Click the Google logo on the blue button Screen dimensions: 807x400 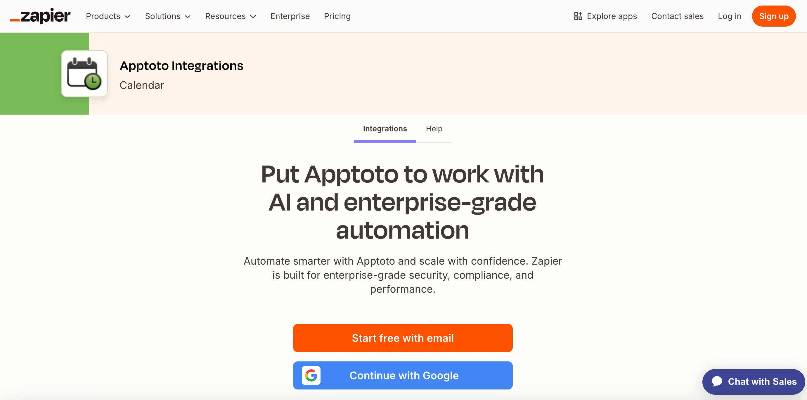click(x=311, y=375)
